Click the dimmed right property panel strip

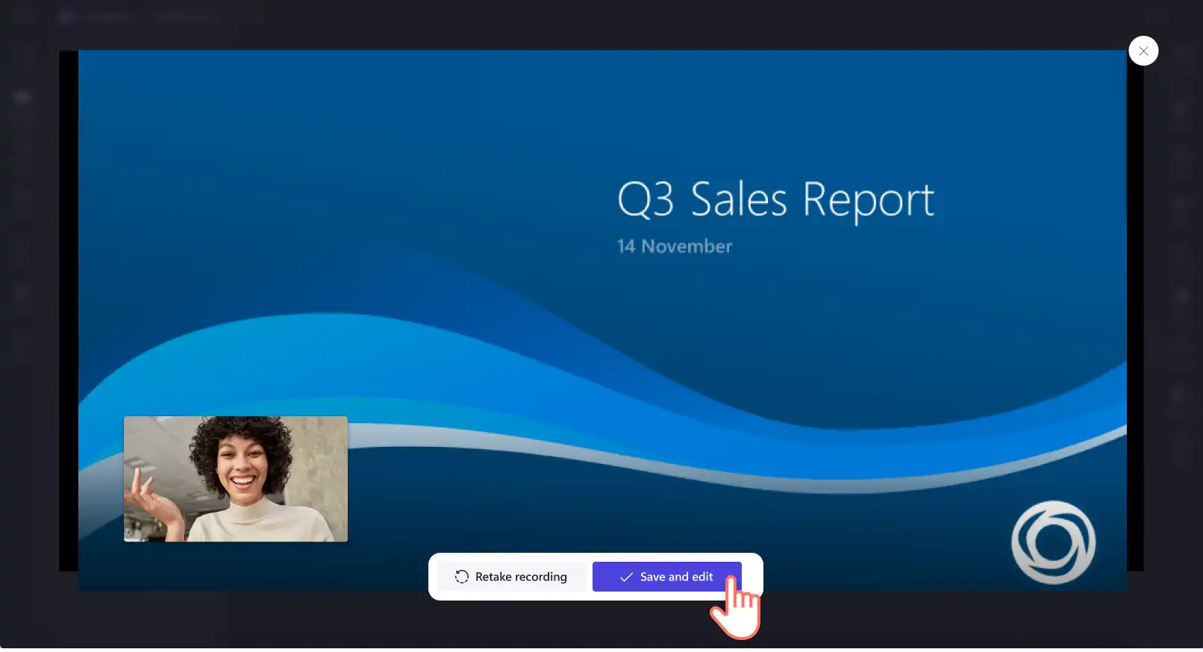click(x=1179, y=298)
